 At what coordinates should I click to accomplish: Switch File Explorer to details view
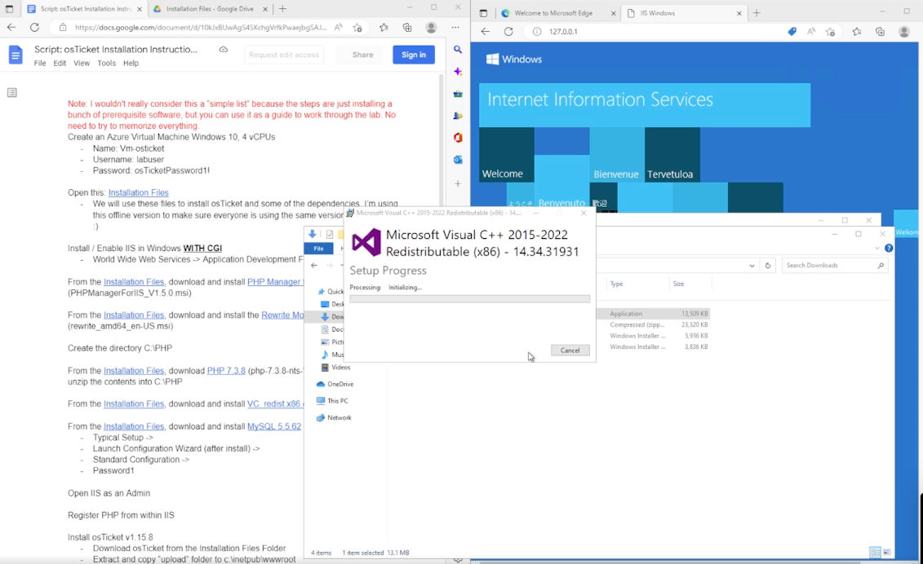tap(876, 553)
